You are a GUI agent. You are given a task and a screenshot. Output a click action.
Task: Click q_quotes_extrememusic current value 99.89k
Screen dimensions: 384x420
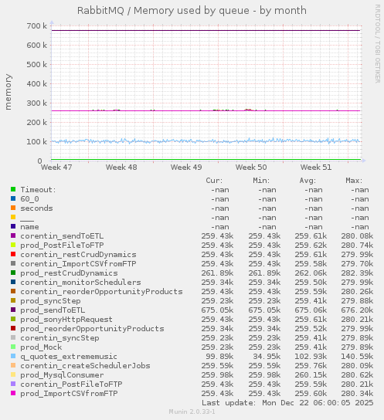coord(219,357)
